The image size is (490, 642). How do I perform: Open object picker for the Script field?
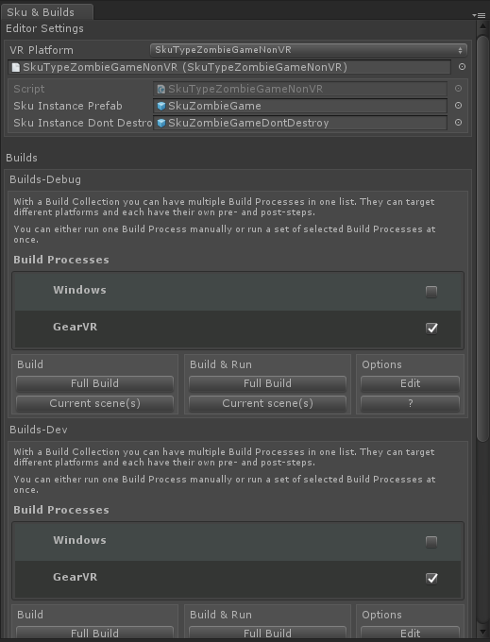point(459,89)
